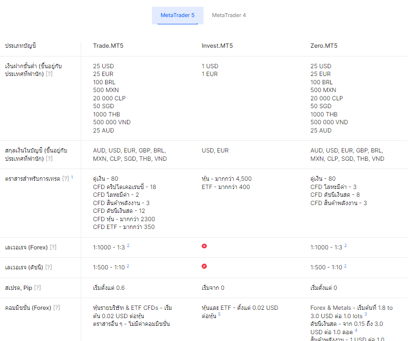This screenshot has height=341, width=408.
Task: Click 'CFD ดัชนีเงินสด - 8' in Zero.MT5
Action: point(335,195)
